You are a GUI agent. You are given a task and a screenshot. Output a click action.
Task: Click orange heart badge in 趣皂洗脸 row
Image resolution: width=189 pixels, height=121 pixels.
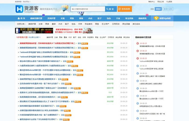click(x=66, y=120)
